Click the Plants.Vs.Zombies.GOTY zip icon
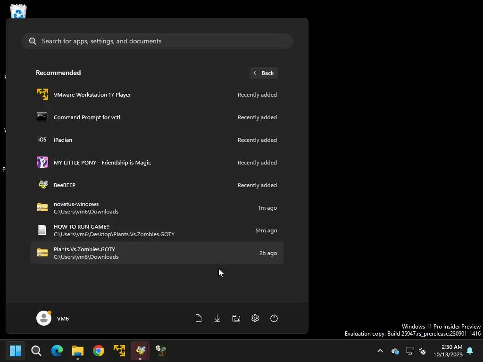Image resolution: width=483 pixels, height=362 pixels. point(42,253)
